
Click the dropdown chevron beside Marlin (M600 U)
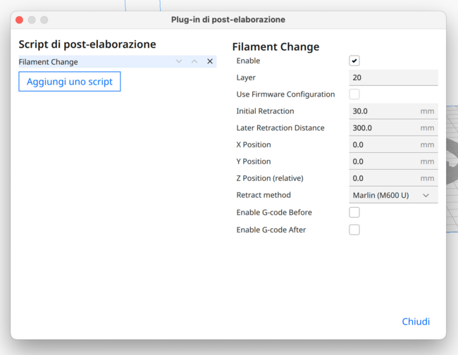point(426,195)
